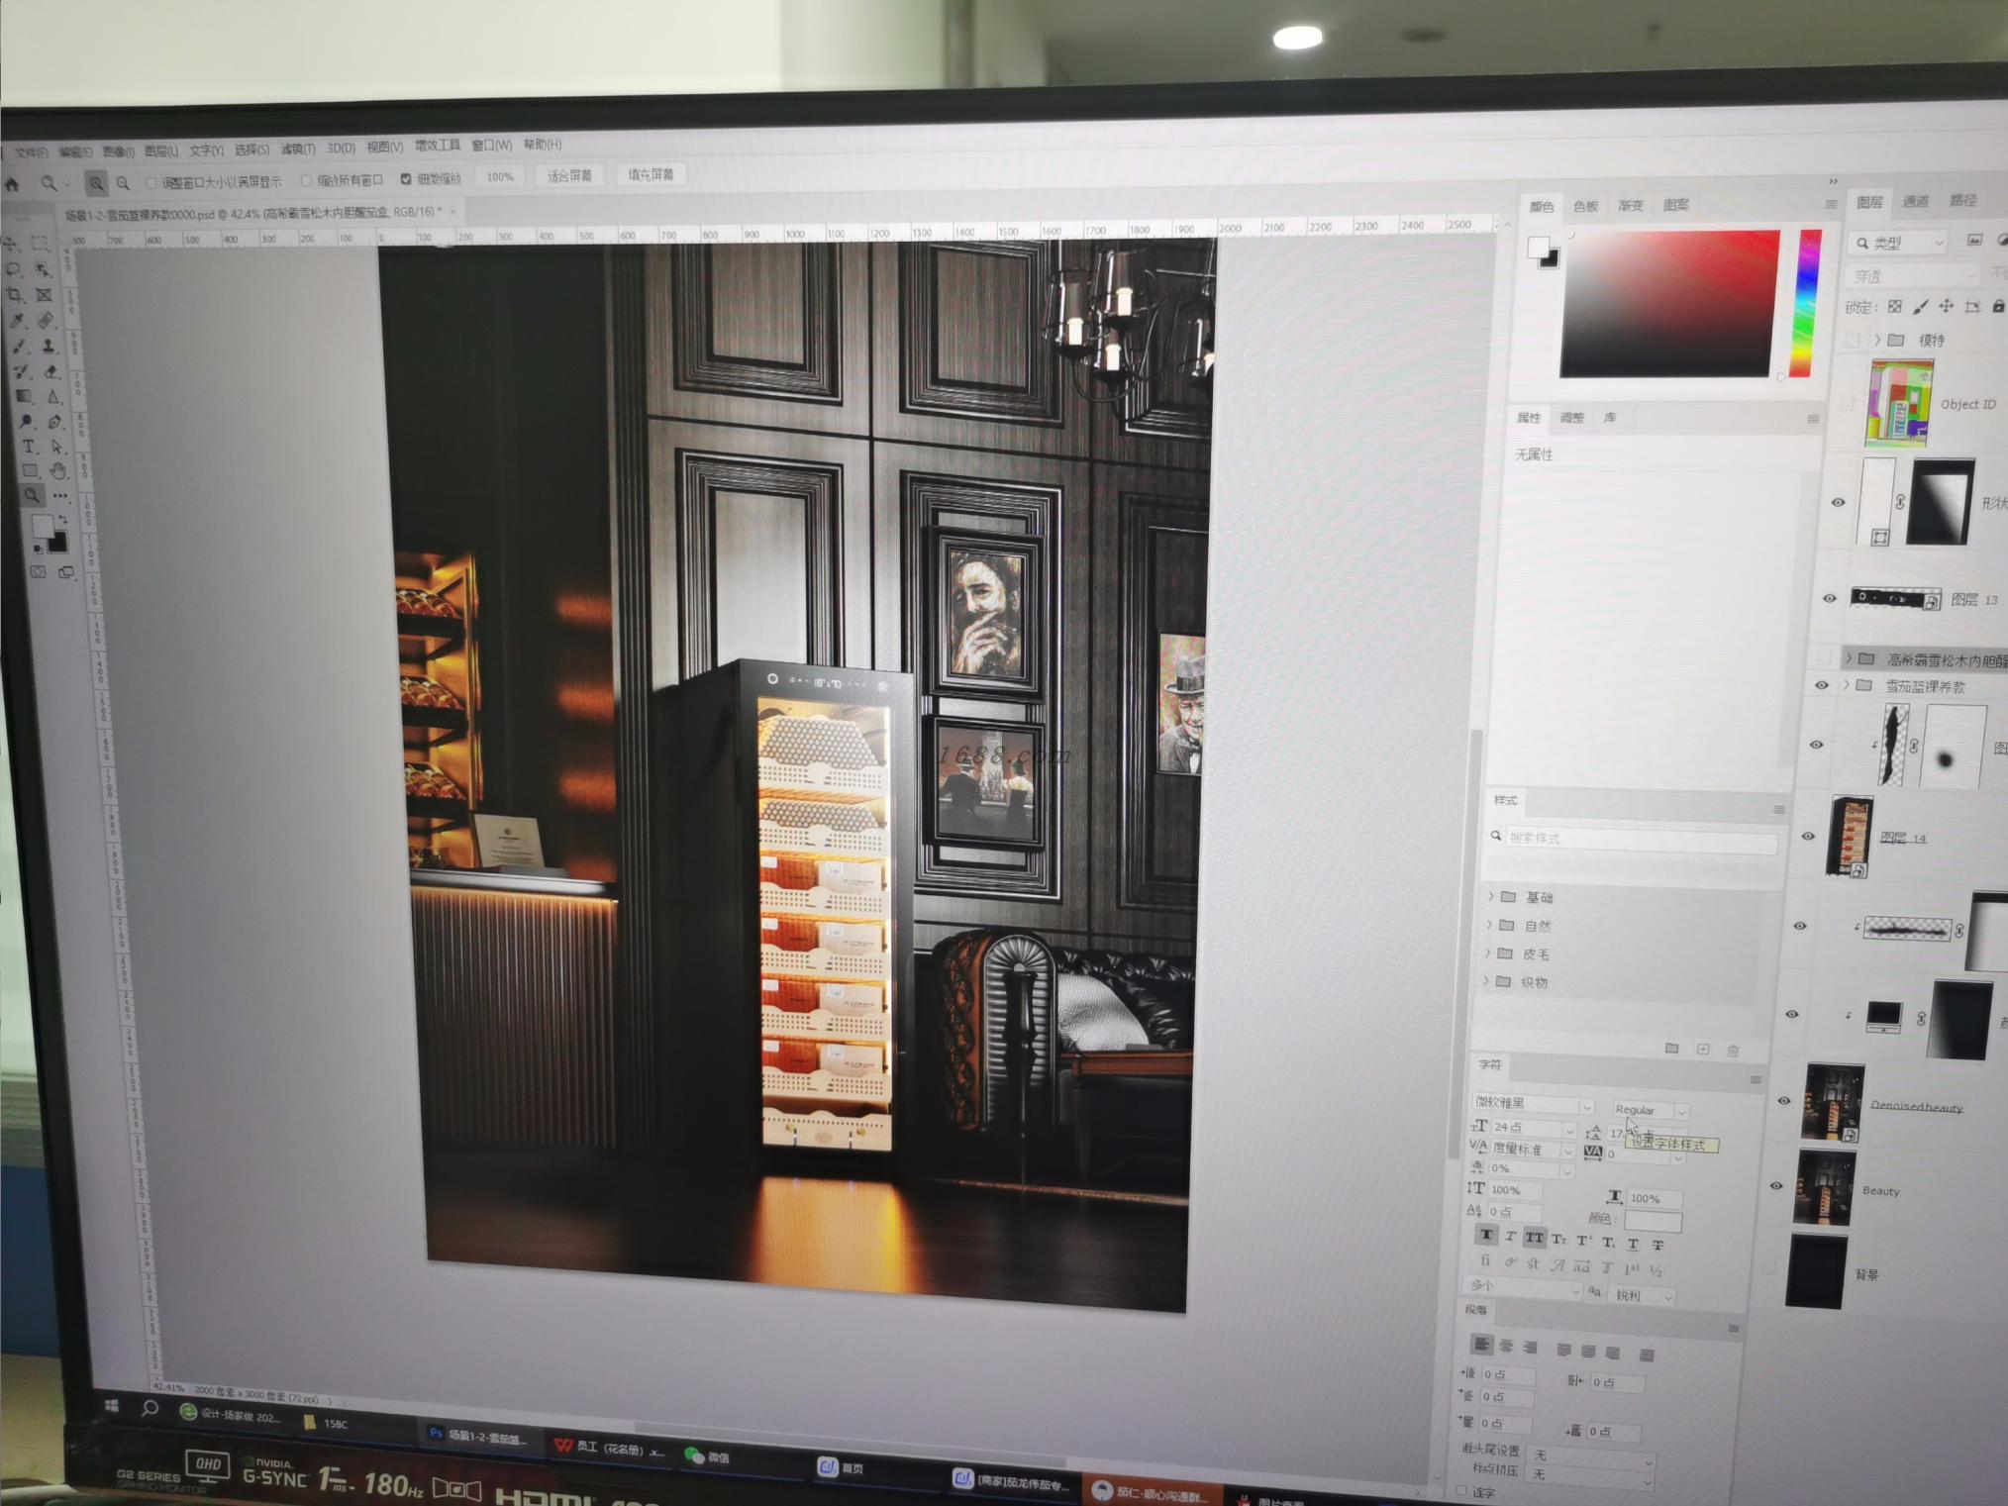Click the lock position icon

(x=1946, y=307)
